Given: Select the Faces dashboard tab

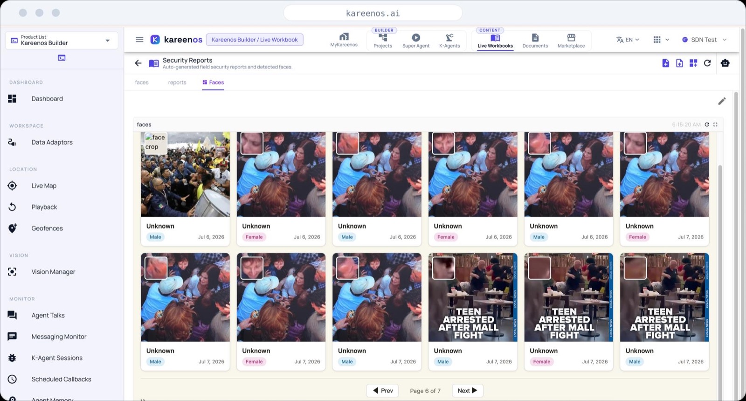Looking at the screenshot, I should (213, 83).
